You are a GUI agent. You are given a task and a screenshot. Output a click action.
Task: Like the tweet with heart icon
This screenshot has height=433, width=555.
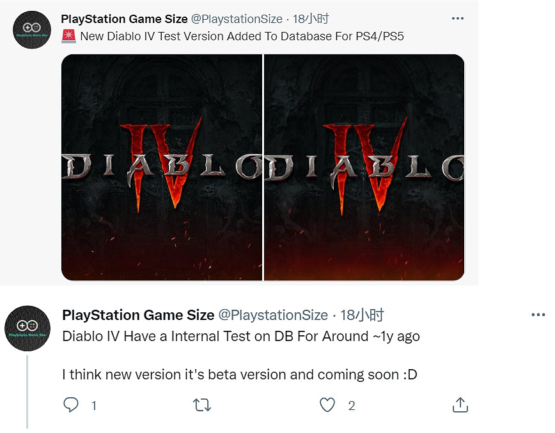coord(327,405)
